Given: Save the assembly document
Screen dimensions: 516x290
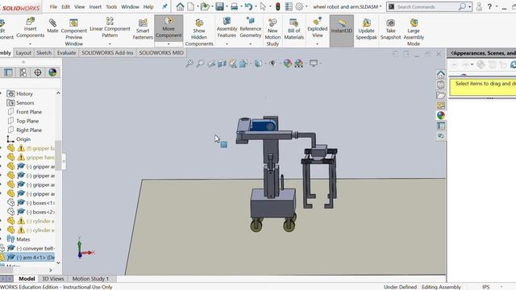Looking at the screenshot, I should click(x=219, y=6).
